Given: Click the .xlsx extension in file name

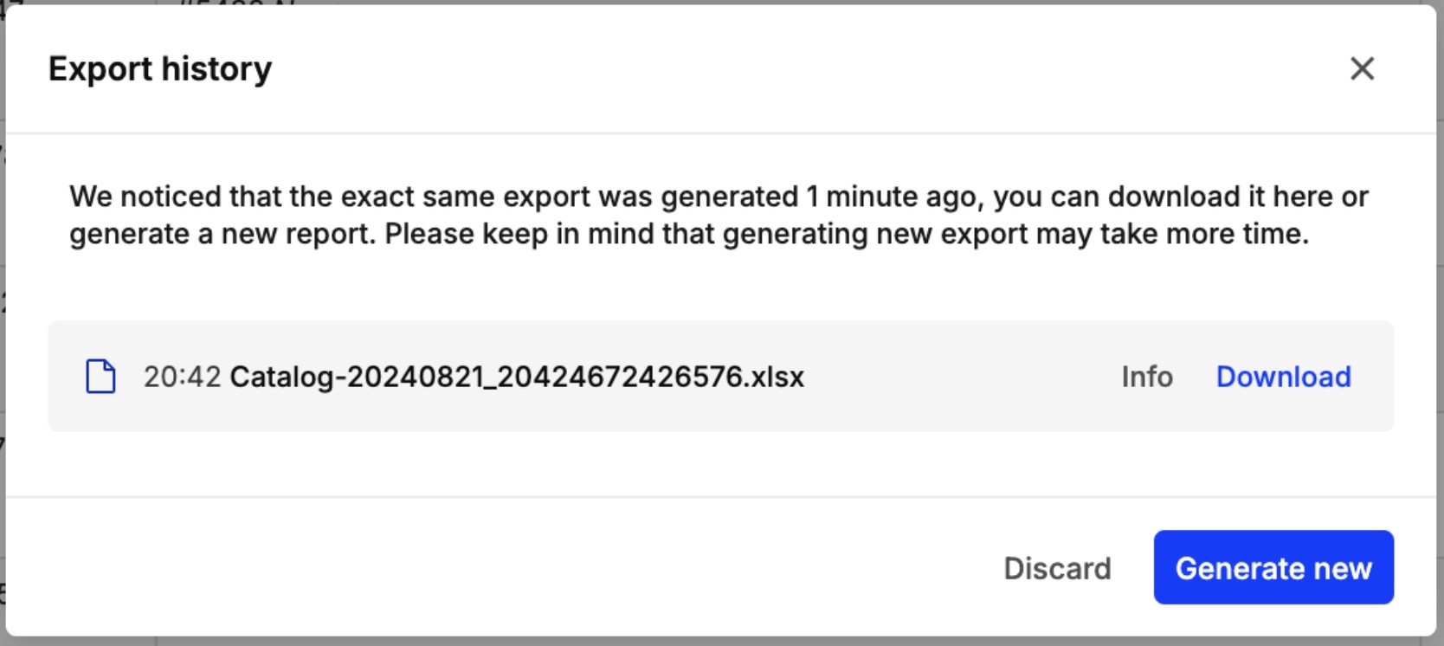Looking at the screenshot, I should tap(777, 377).
